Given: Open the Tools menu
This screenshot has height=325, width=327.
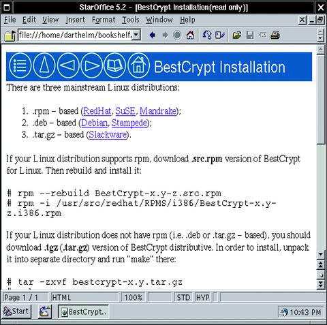Looking at the screenshot, I should 131,20.
